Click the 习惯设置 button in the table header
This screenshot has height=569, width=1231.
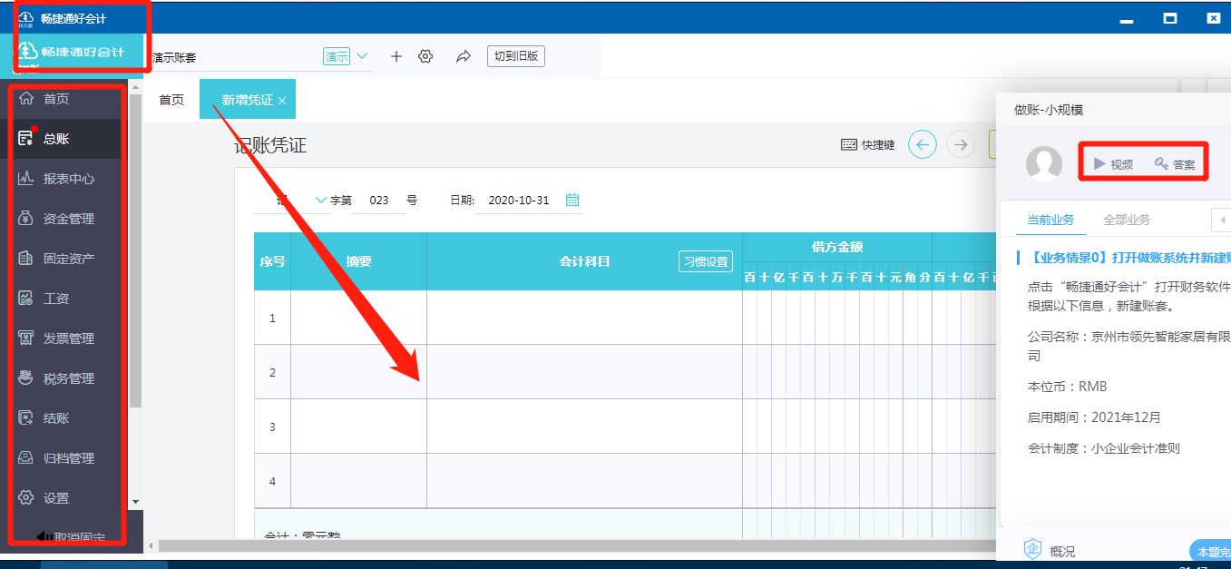click(x=706, y=261)
